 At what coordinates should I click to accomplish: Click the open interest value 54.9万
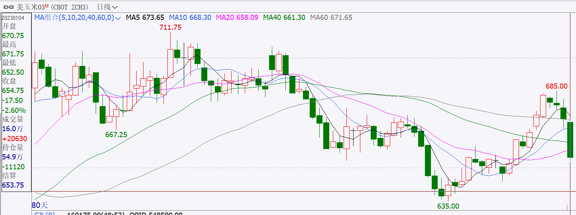[x=13, y=157]
